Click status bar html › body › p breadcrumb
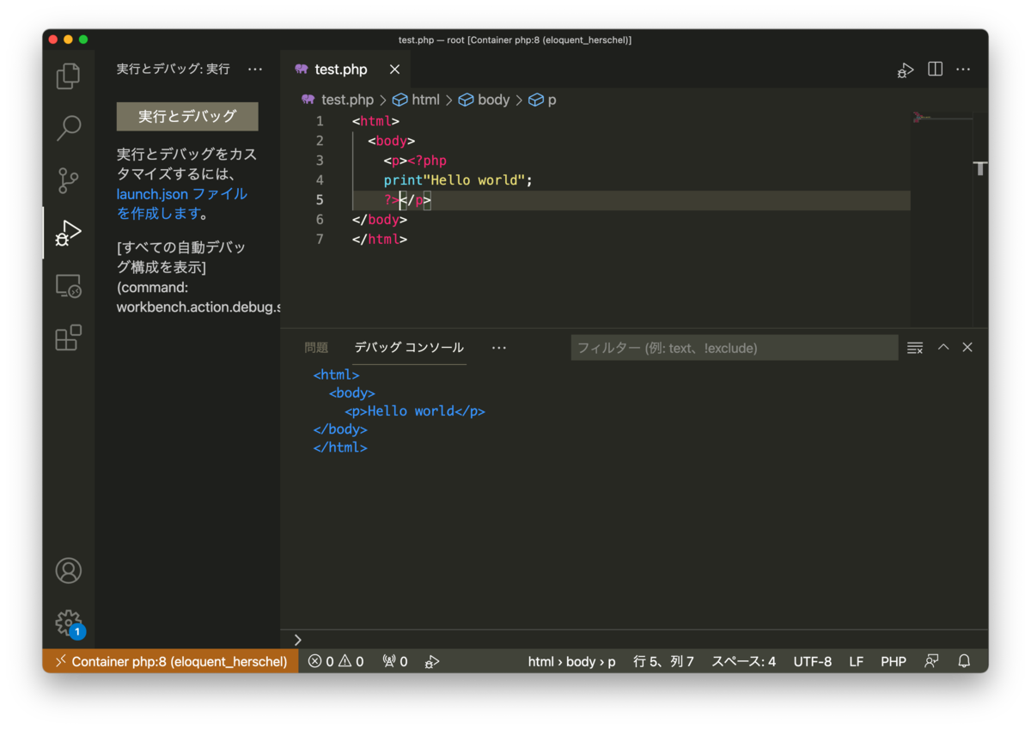This screenshot has width=1031, height=729. coord(572,661)
